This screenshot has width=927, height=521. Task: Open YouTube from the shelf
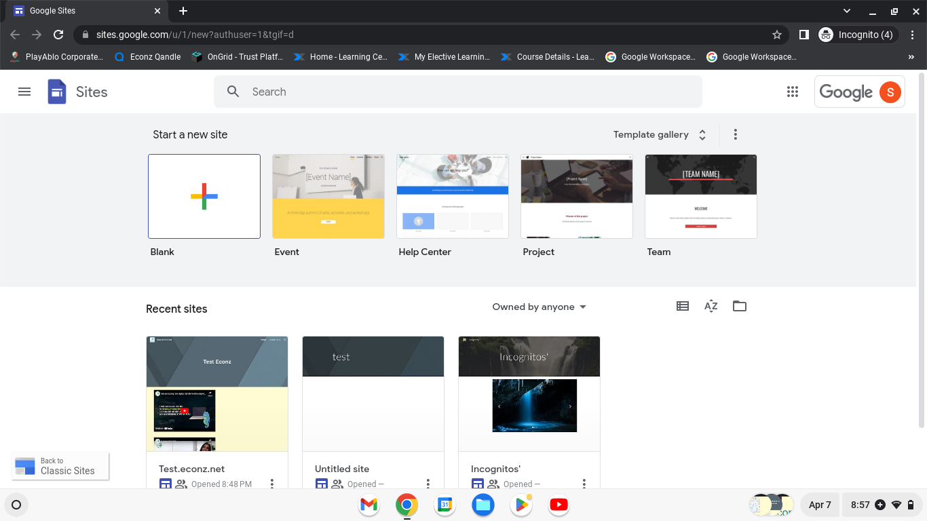click(x=559, y=505)
